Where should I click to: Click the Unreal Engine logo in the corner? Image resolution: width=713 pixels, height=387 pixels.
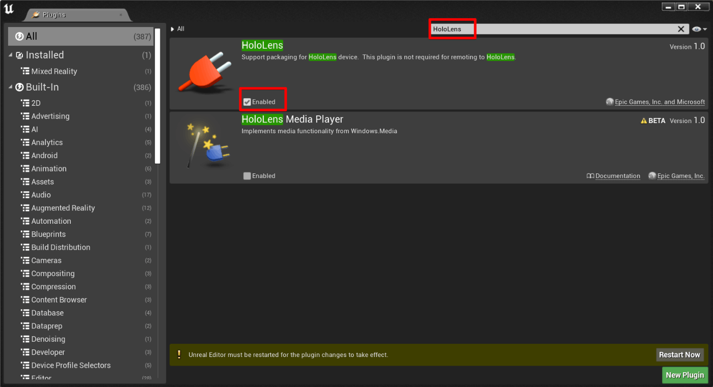(9, 8)
